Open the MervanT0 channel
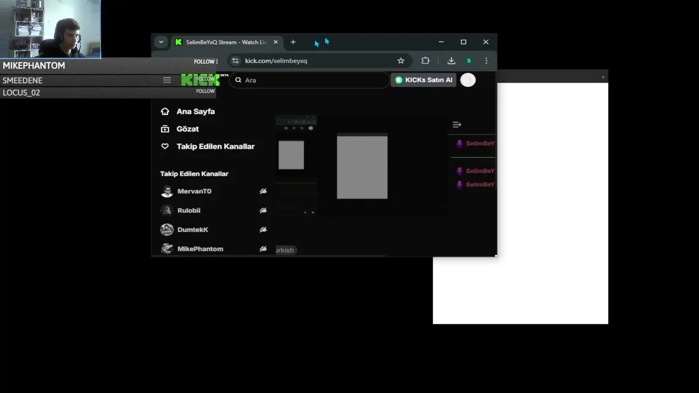Viewport: 699px width, 393px height. click(x=194, y=191)
